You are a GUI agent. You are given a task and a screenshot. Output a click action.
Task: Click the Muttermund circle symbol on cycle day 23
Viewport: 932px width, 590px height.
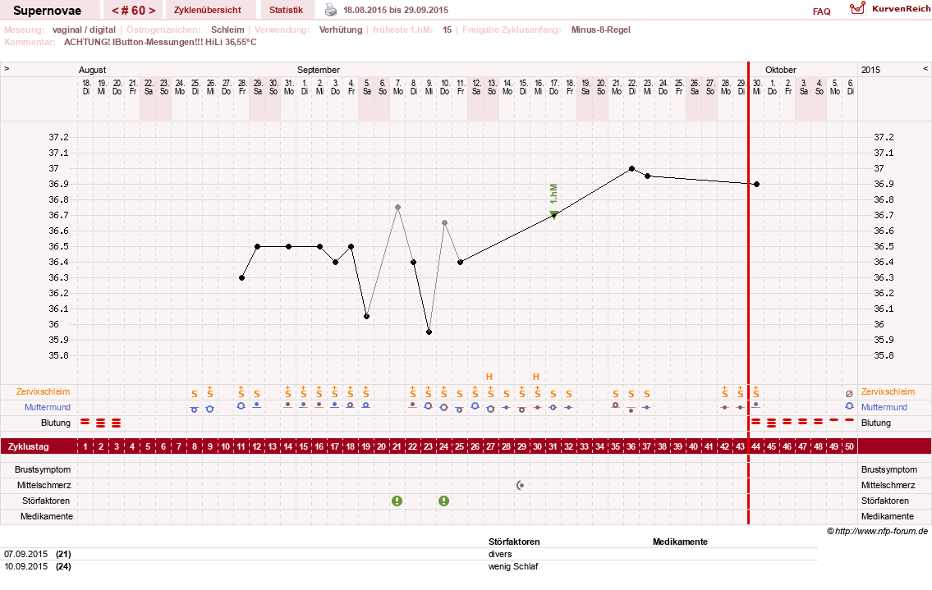[428, 406]
